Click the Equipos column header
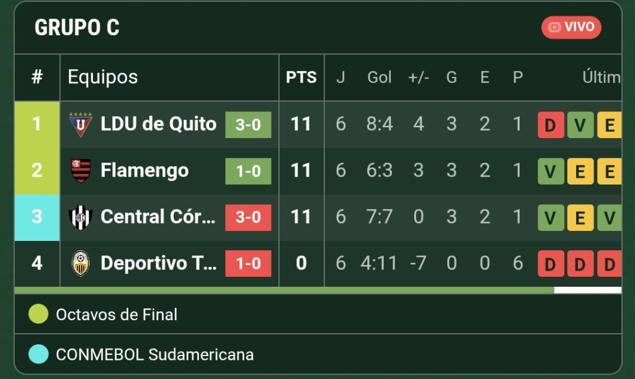The image size is (635, 379). point(102,77)
